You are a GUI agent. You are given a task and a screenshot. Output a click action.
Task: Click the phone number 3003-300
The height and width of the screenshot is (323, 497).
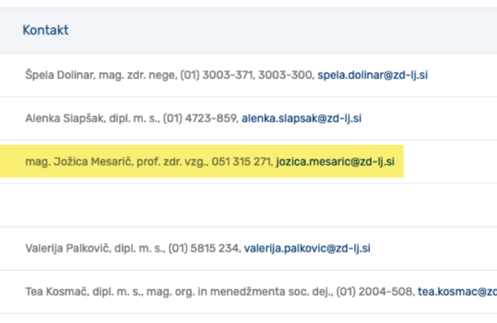[285, 75]
